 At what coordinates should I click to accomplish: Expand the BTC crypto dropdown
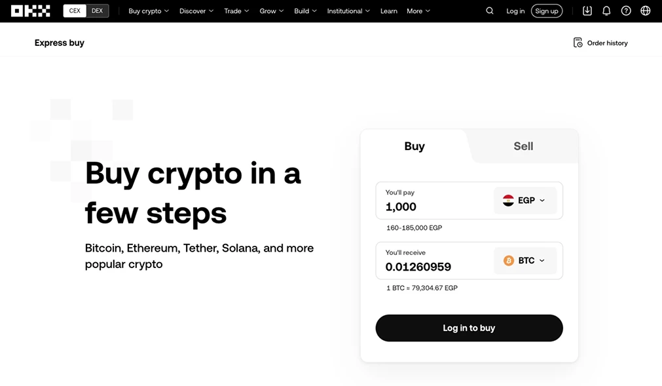tap(524, 261)
